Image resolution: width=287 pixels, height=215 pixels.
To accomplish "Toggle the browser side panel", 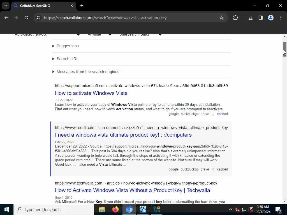I will pyautogui.click(x=261, y=18).
